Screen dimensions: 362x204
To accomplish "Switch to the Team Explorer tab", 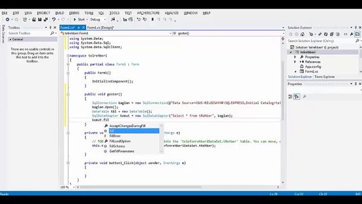I will (325, 77).
